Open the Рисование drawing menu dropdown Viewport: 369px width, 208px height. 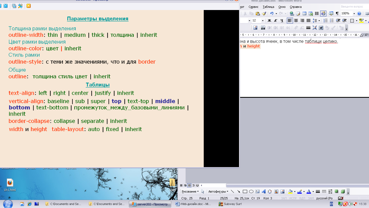click(x=190, y=191)
